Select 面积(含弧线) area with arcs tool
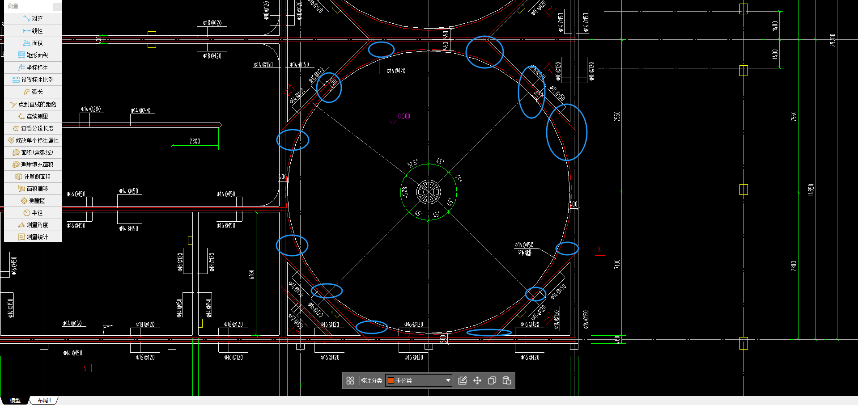The height and width of the screenshot is (405, 858). 33,152
